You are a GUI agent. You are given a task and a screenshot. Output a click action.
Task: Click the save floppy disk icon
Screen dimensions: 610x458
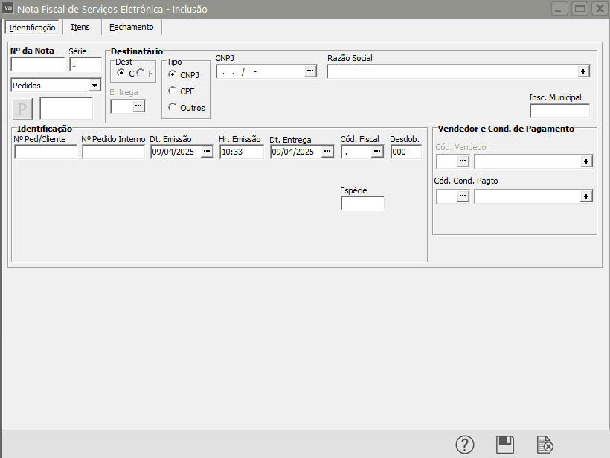point(505,445)
